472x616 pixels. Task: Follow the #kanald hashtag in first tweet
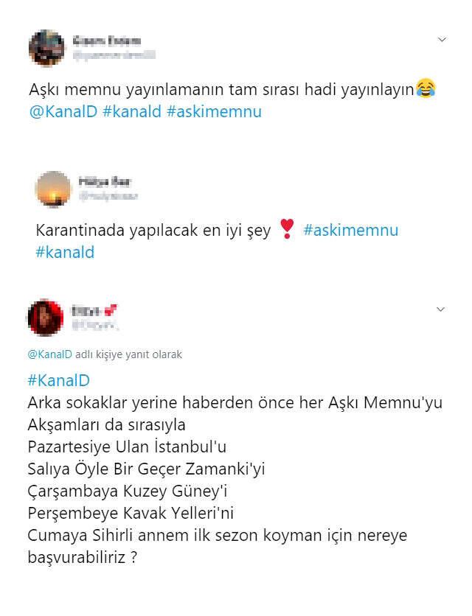[x=132, y=111]
